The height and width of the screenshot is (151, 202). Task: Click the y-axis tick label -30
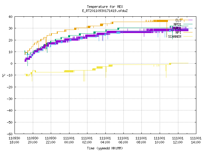point(10,99)
